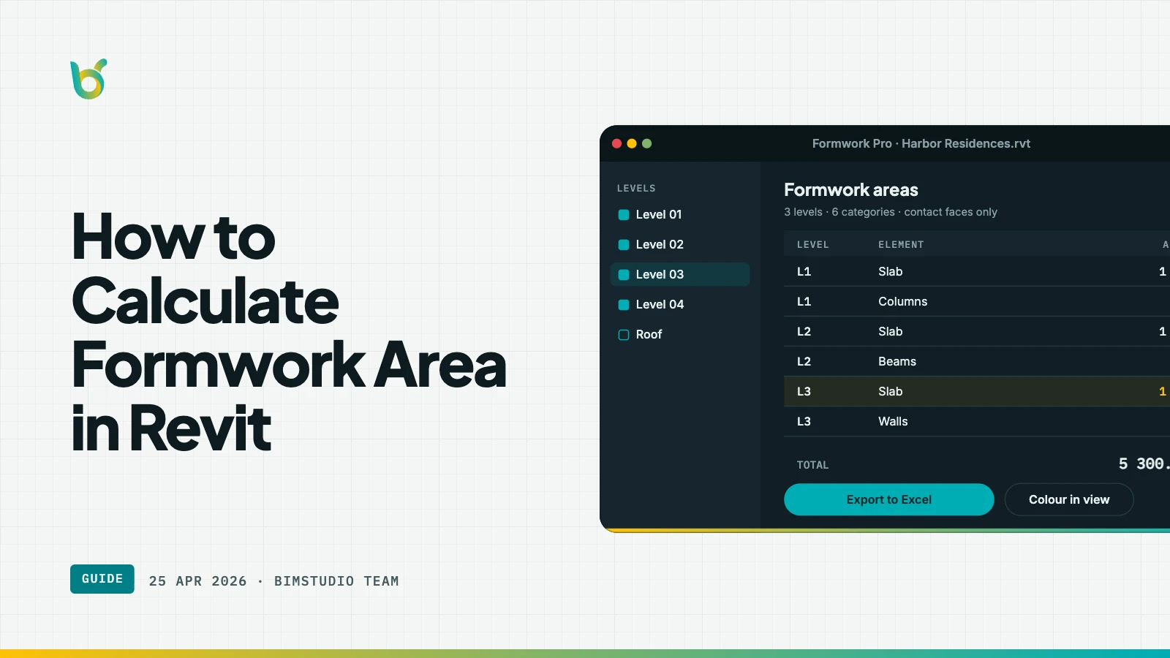1170x658 pixels.
Task: Click the red close window dot
Action: (616, 143)
